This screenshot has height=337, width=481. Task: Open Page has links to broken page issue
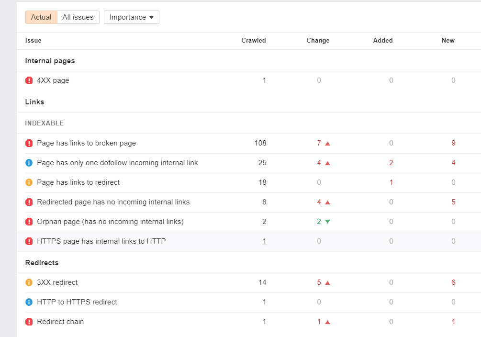click(87, 143)
